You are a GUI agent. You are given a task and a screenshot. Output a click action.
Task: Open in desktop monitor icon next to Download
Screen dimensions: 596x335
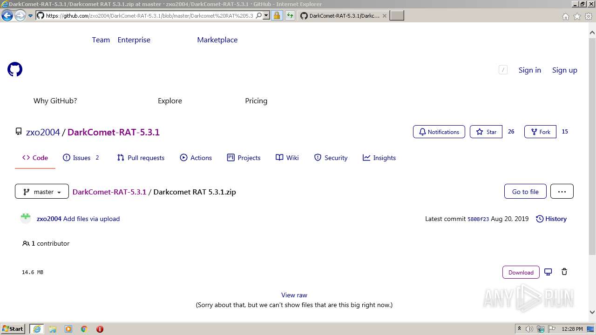(548, 272)
